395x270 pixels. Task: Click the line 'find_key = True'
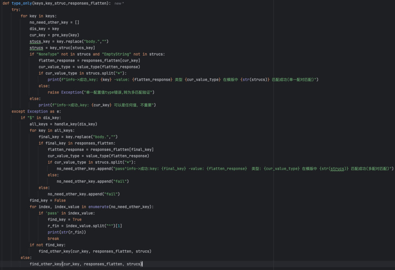click(64, 220)
